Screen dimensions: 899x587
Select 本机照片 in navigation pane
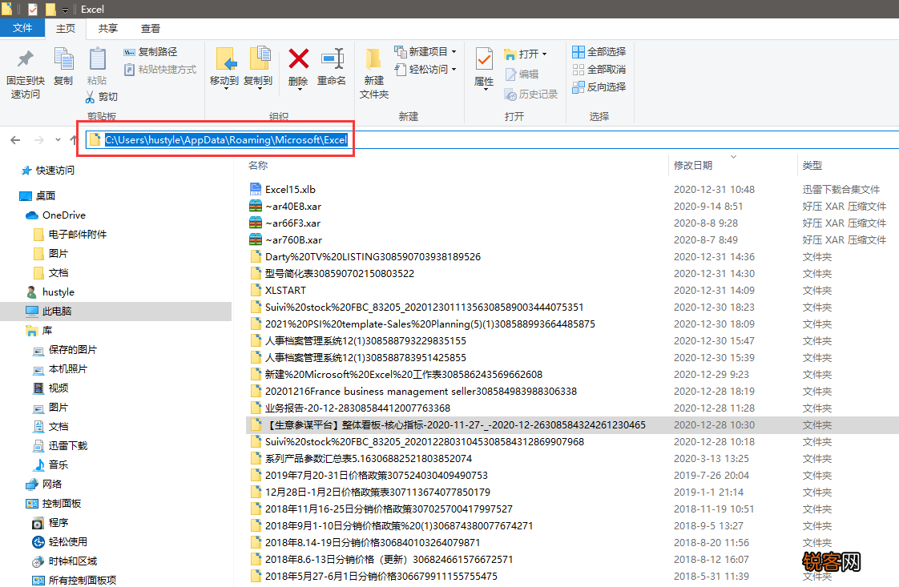(60, 369)
